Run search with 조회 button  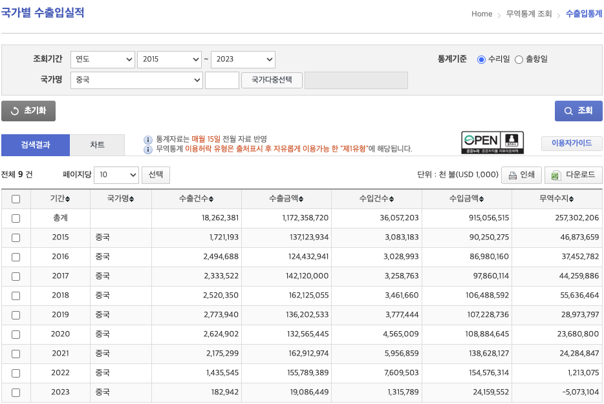pos(578,111)
